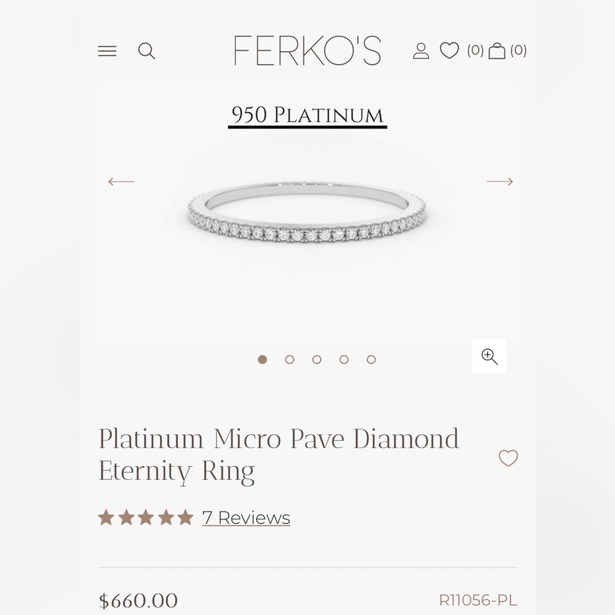Click the Platinum Micro Pave Diamond title
The image size is (615, 615).
(279, 438)
